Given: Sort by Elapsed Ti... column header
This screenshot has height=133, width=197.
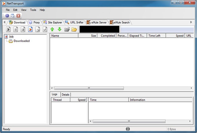Looking at the screenshot, I should pos(137,36).
